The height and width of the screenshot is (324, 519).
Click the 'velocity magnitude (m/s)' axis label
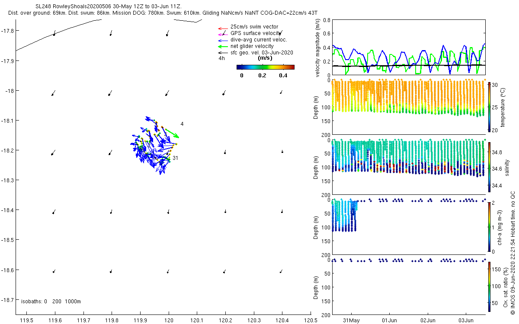pyautogui.click(x=318, y=48)
